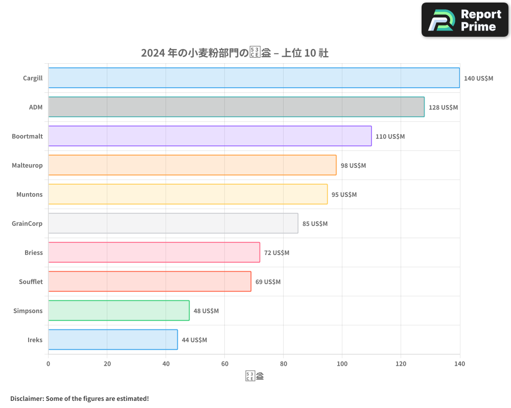This screenshot has width=511, height=408.
Task: Click the GrainCorp axis label
Action: 27,223
